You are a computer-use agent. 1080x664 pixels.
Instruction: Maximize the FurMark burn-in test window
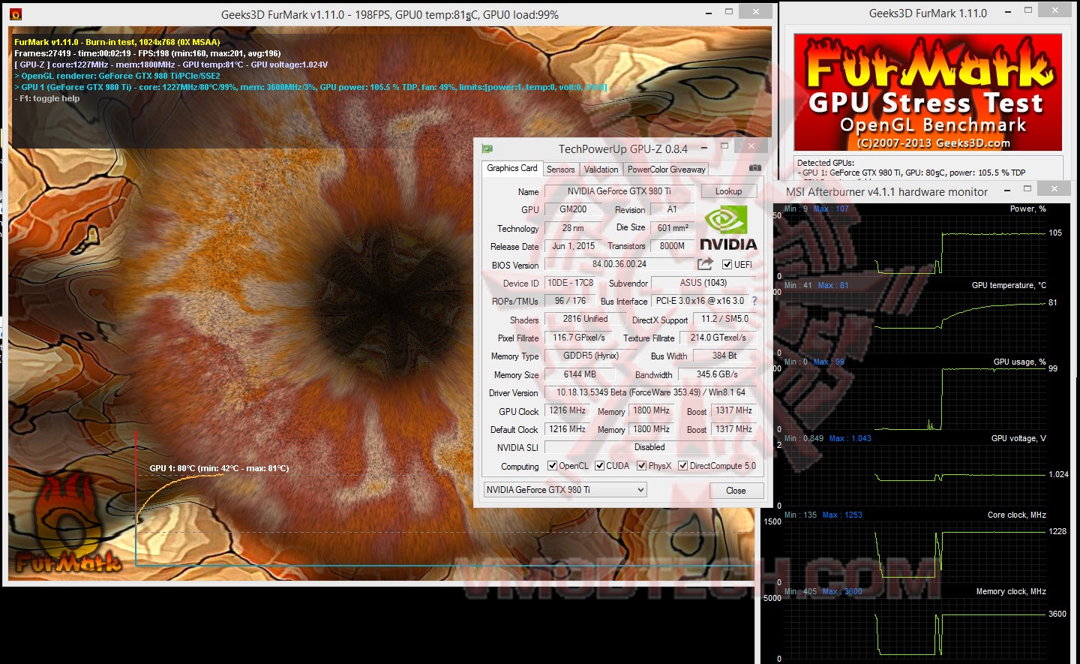click(728, 12)
